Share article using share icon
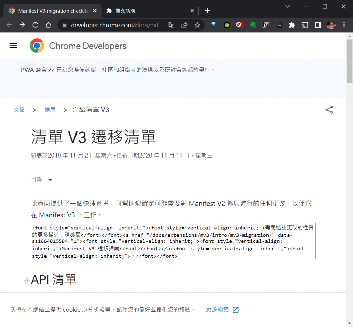 click(x=329, y=110)
